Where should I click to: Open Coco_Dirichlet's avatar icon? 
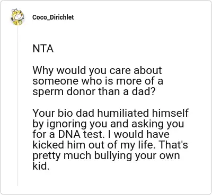point(17,17)
